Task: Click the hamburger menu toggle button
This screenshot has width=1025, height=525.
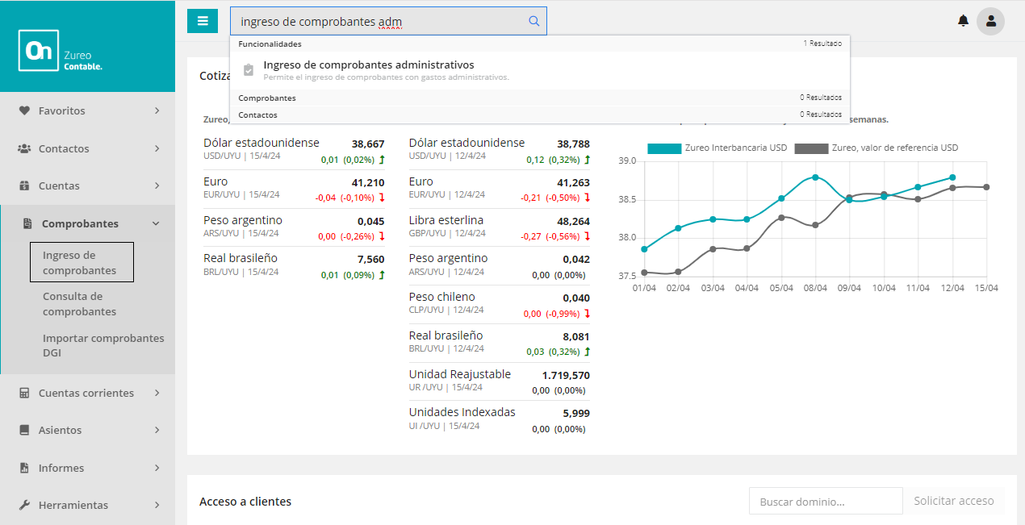Action: (x=203, y=21)
